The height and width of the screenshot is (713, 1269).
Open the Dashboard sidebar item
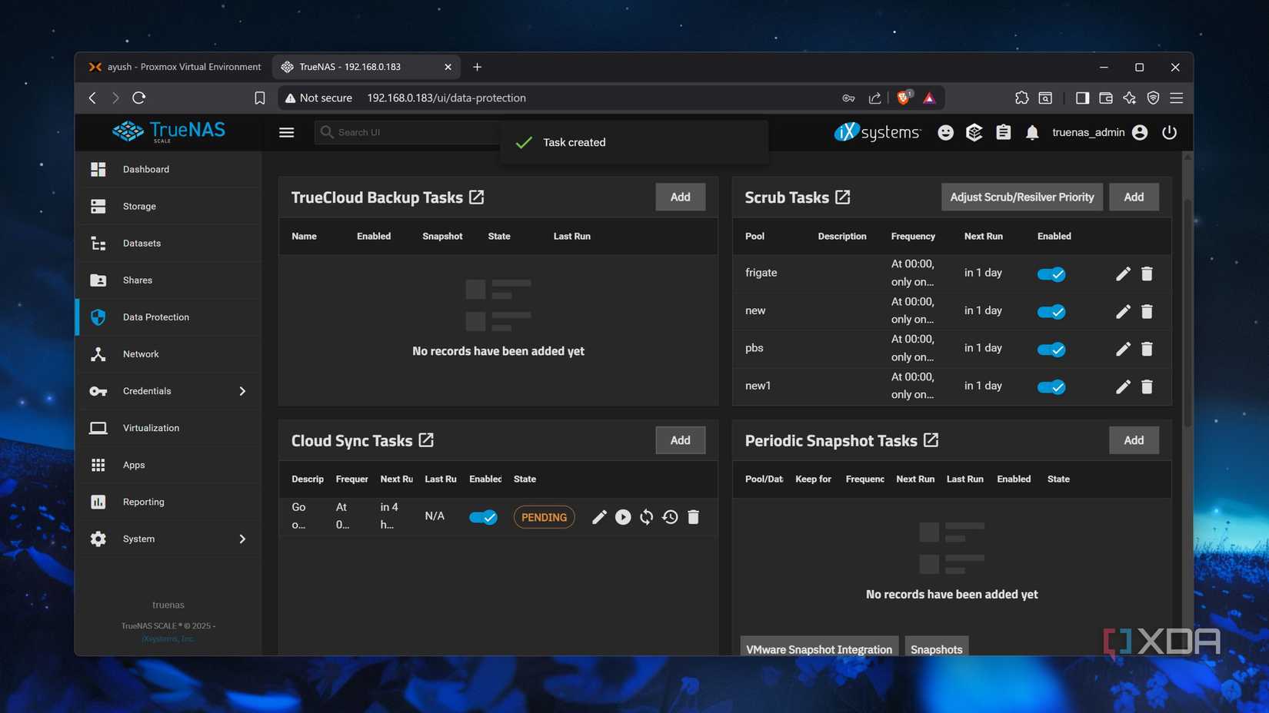click(x=146, y=169)
